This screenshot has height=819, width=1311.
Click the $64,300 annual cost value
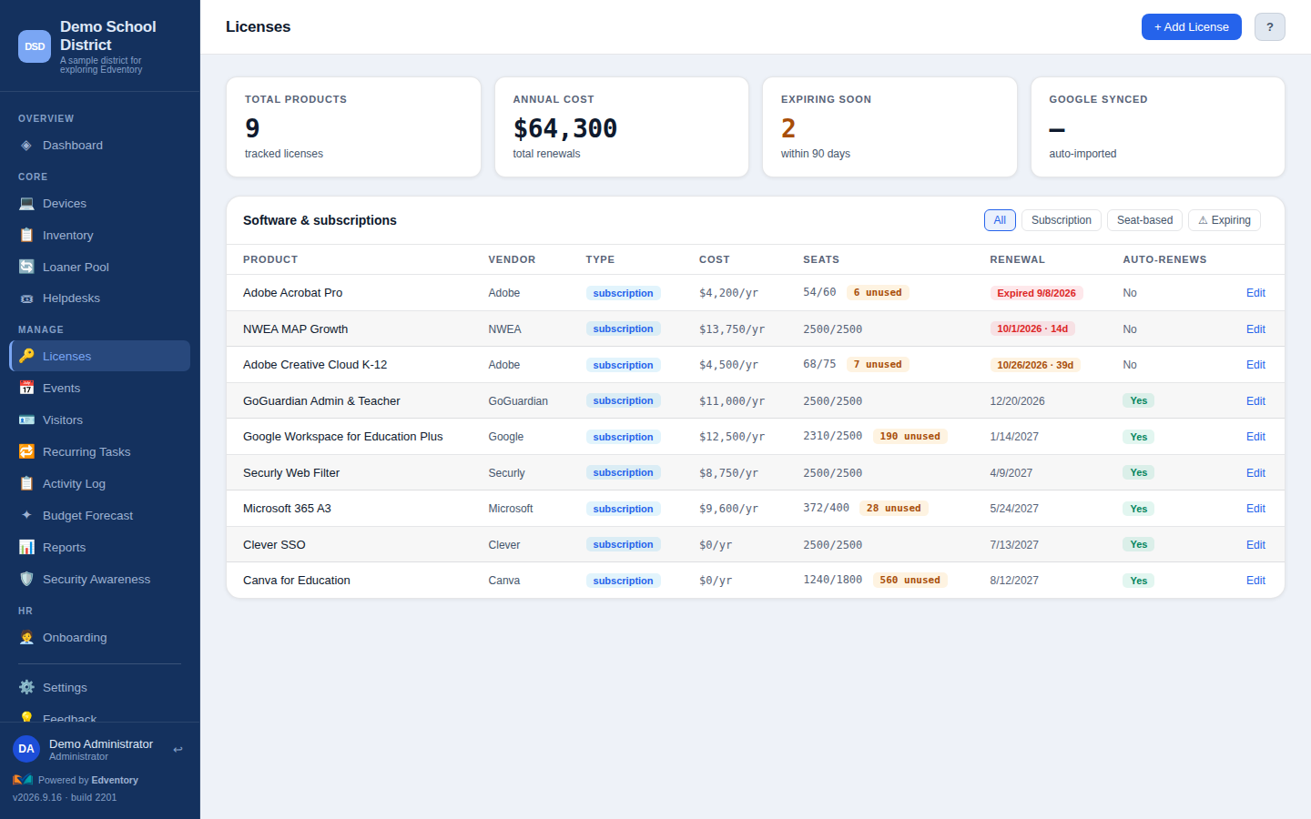[x=565, y=128]
